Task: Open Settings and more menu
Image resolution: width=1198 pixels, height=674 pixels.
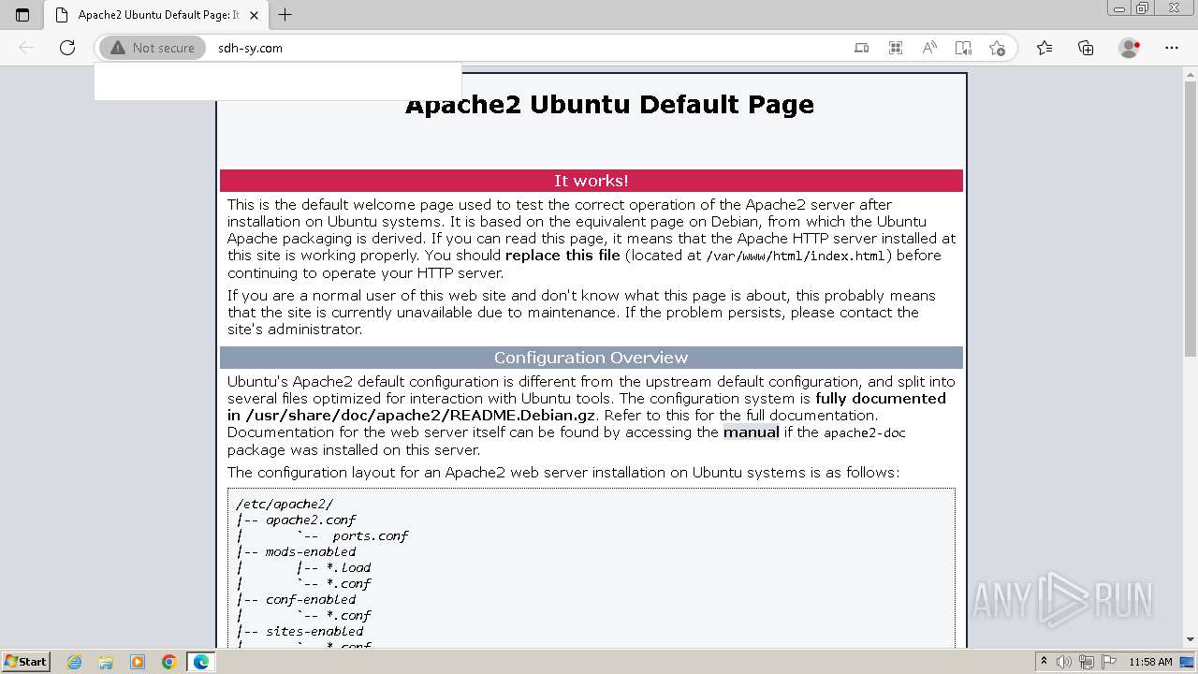Action: 1172,48
